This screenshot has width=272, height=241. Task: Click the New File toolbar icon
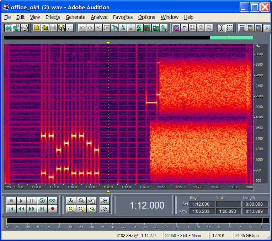point(37,28)
